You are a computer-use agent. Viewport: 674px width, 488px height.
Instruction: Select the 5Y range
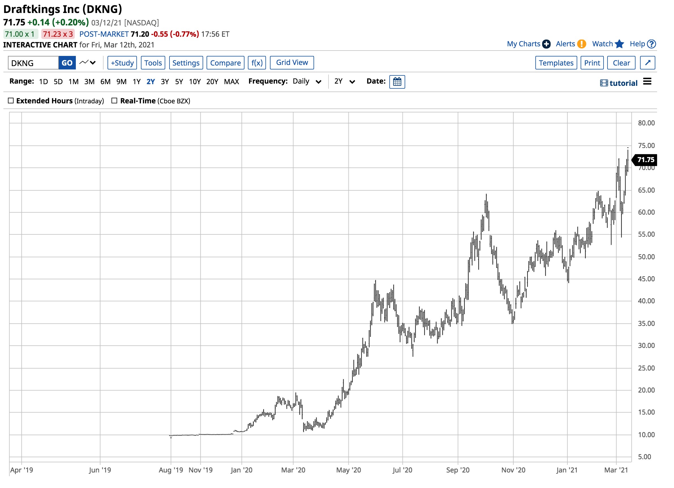[179, 82]
